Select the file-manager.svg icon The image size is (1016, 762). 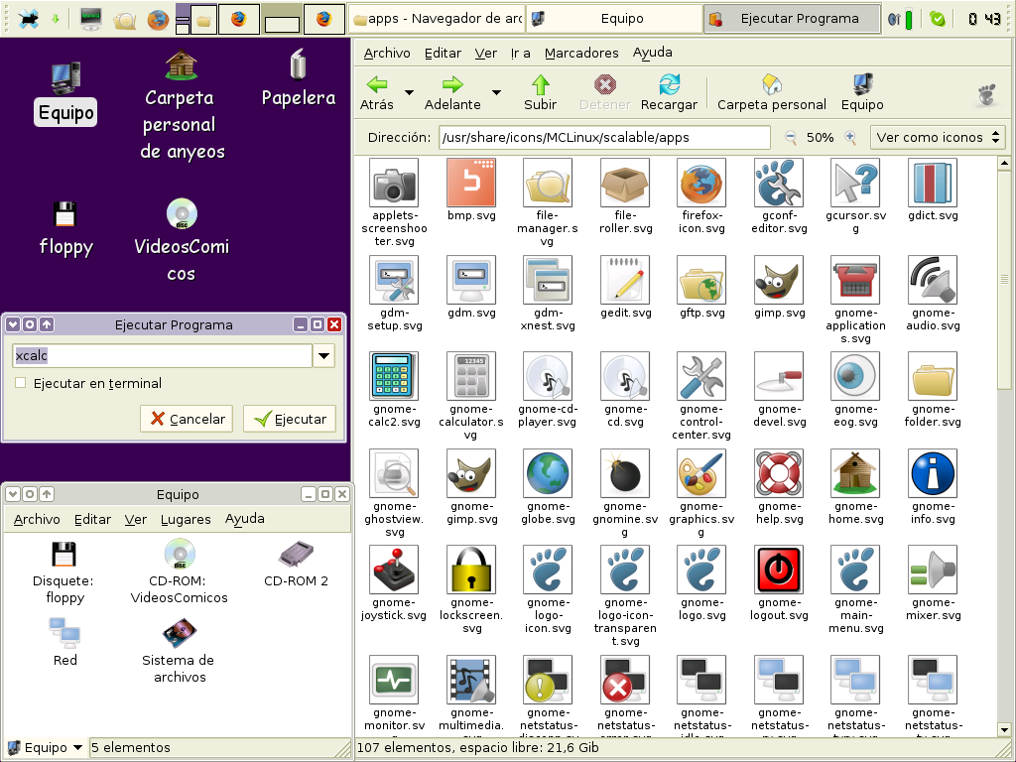[548, 183]
